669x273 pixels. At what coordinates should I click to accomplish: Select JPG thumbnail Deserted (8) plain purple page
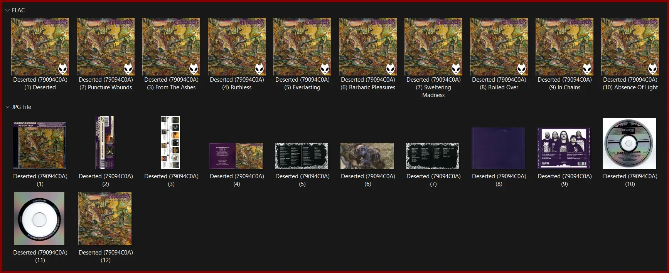(x=498, y=148)
